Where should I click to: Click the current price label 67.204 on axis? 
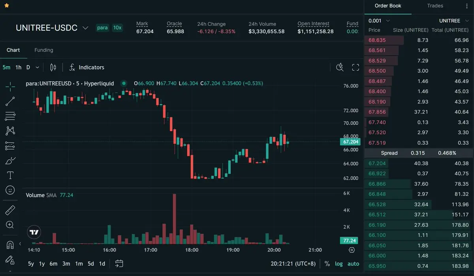[350, 142]
